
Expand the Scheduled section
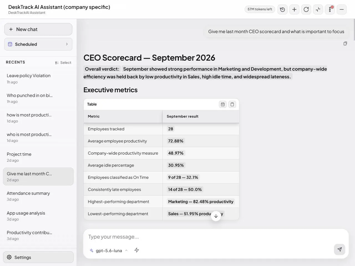coord(38,44)
